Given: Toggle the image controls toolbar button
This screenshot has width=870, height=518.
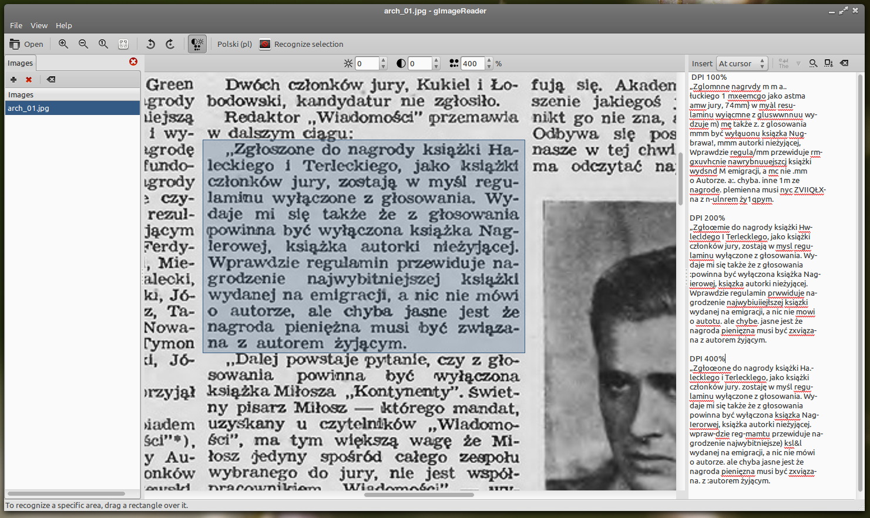Looking at the screenshot, I should pyautogui.click(x=197, y=44).
